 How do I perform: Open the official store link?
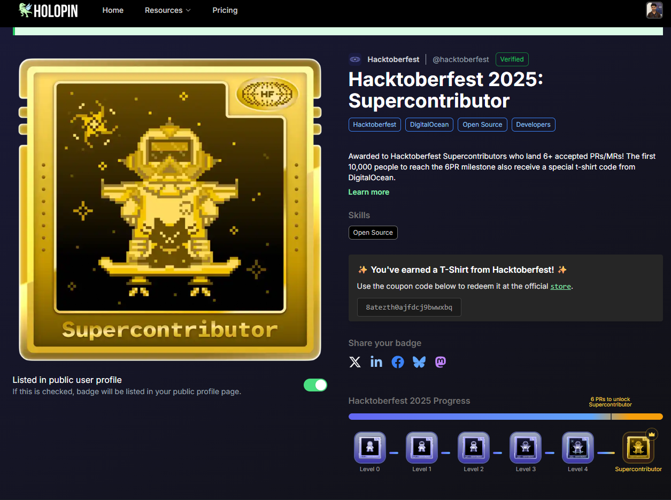coord(560,286)
